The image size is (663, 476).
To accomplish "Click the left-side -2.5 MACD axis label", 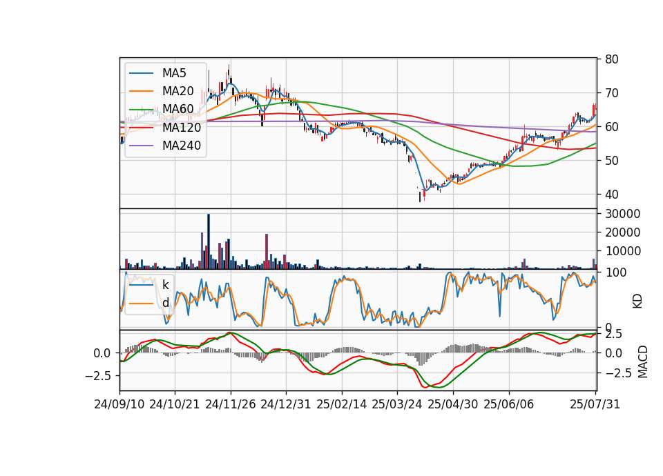I will pos(97,375).
